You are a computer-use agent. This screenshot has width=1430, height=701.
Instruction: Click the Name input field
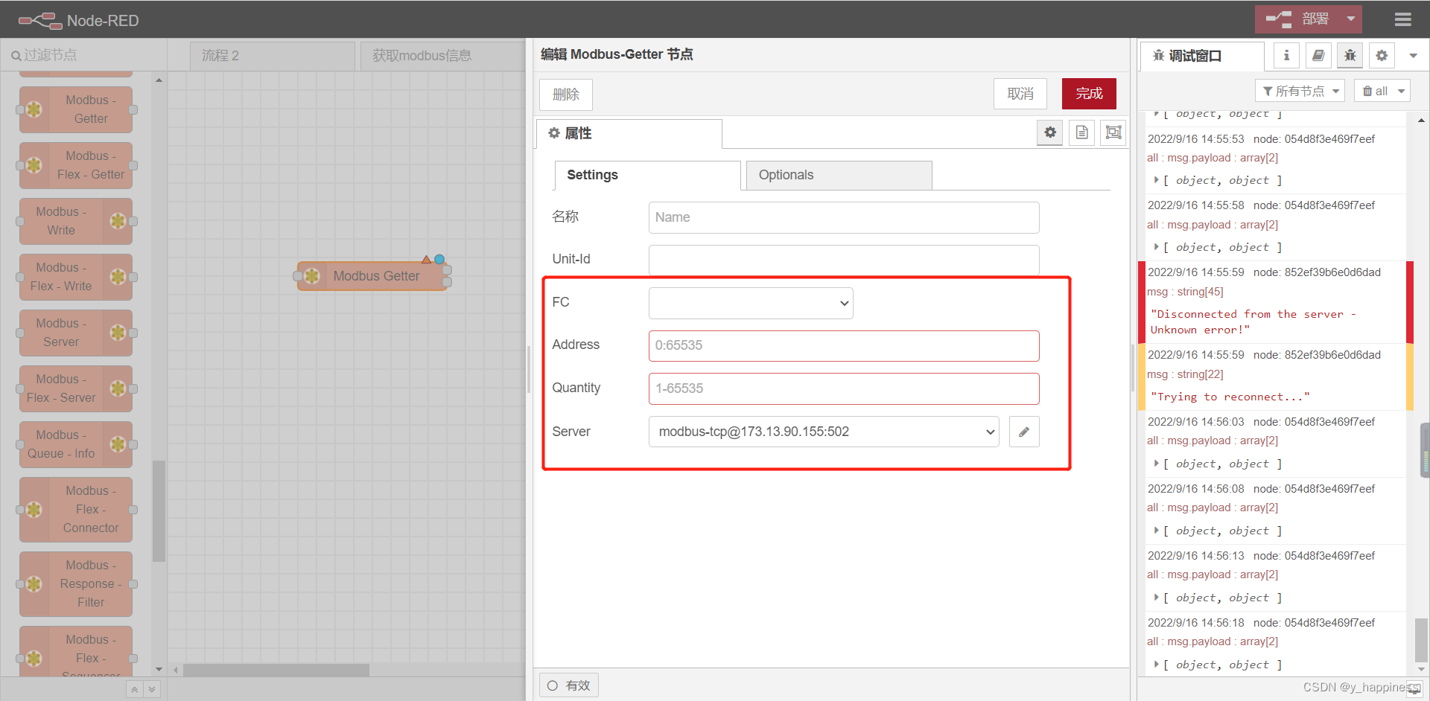point(844,217)
